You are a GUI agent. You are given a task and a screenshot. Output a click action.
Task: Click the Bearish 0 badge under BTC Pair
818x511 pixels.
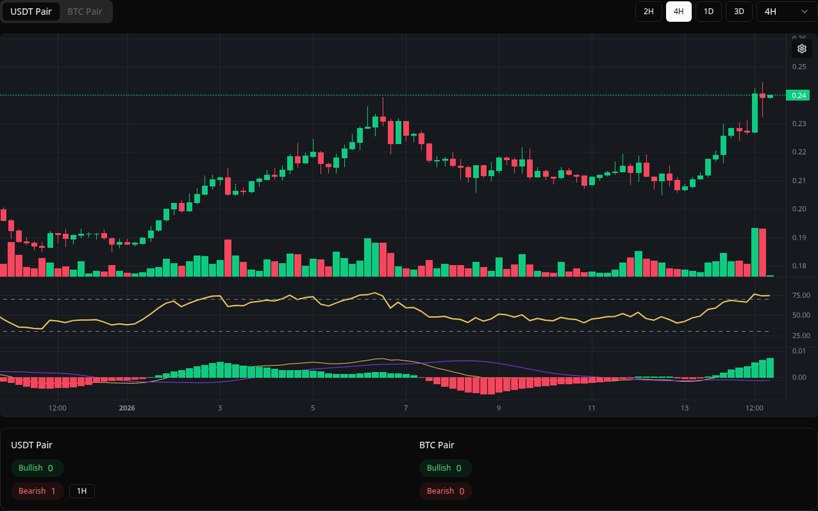click(x=445, y=491)
